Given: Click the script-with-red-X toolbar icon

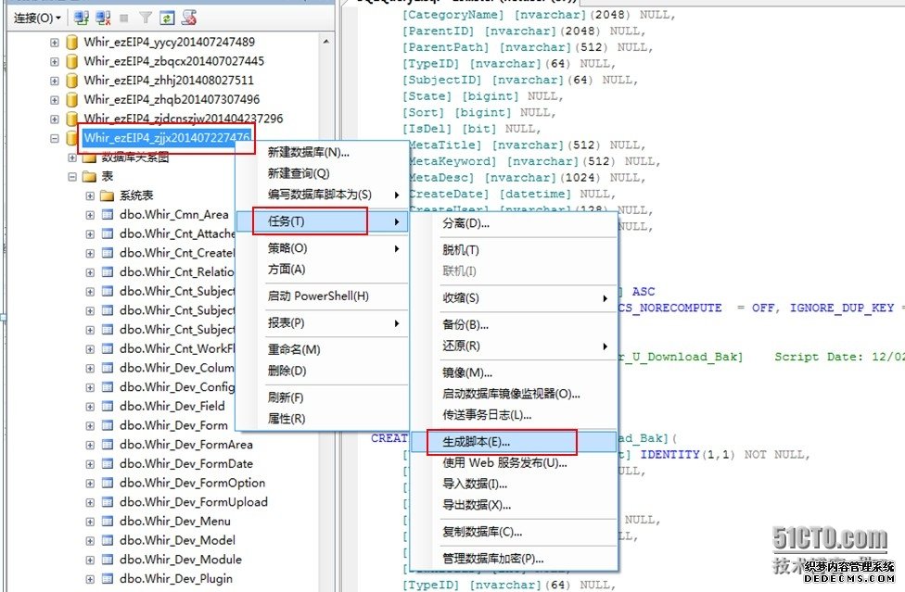Looking at the screenshot, I should pos(189,18).
